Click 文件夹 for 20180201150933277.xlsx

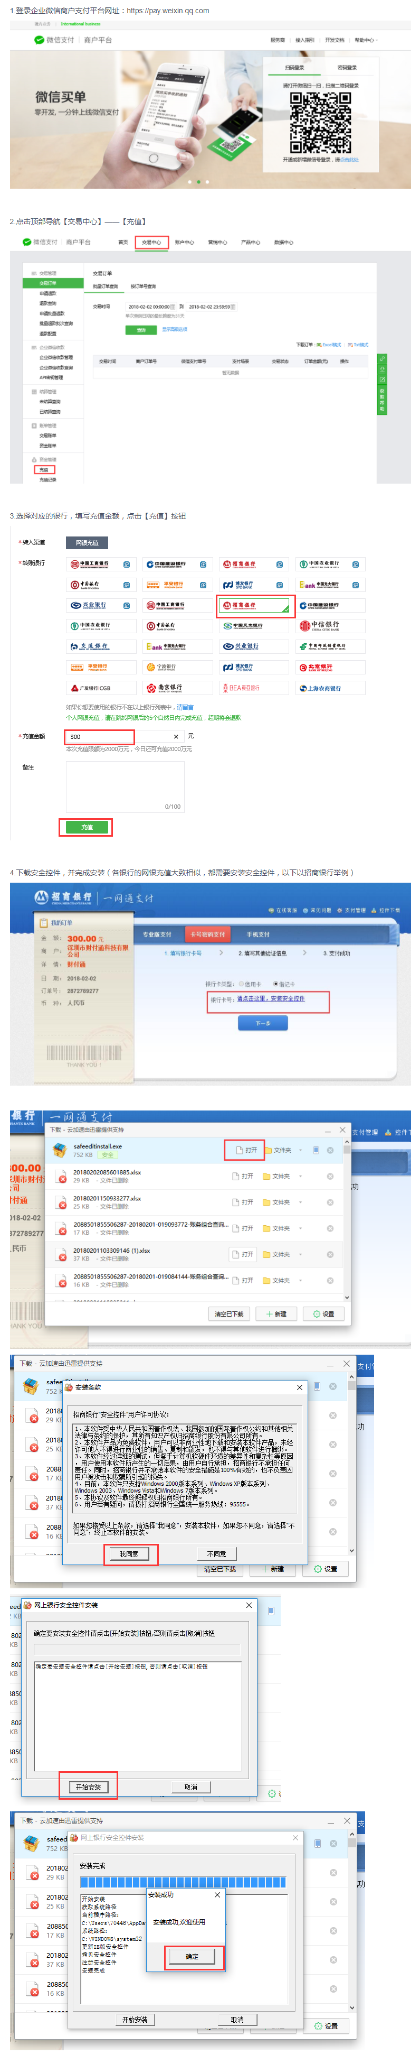(x=277, y=1202)
